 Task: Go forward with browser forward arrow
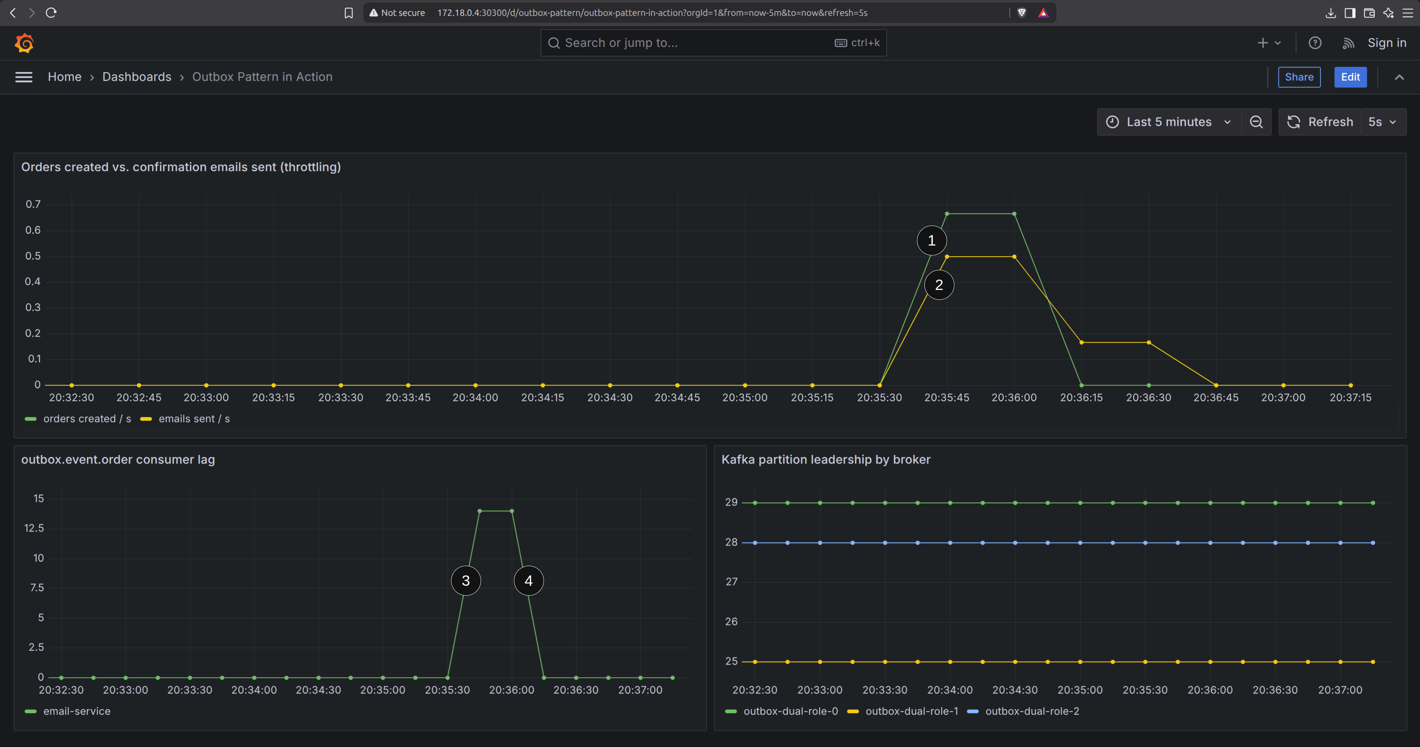(31, 13)
